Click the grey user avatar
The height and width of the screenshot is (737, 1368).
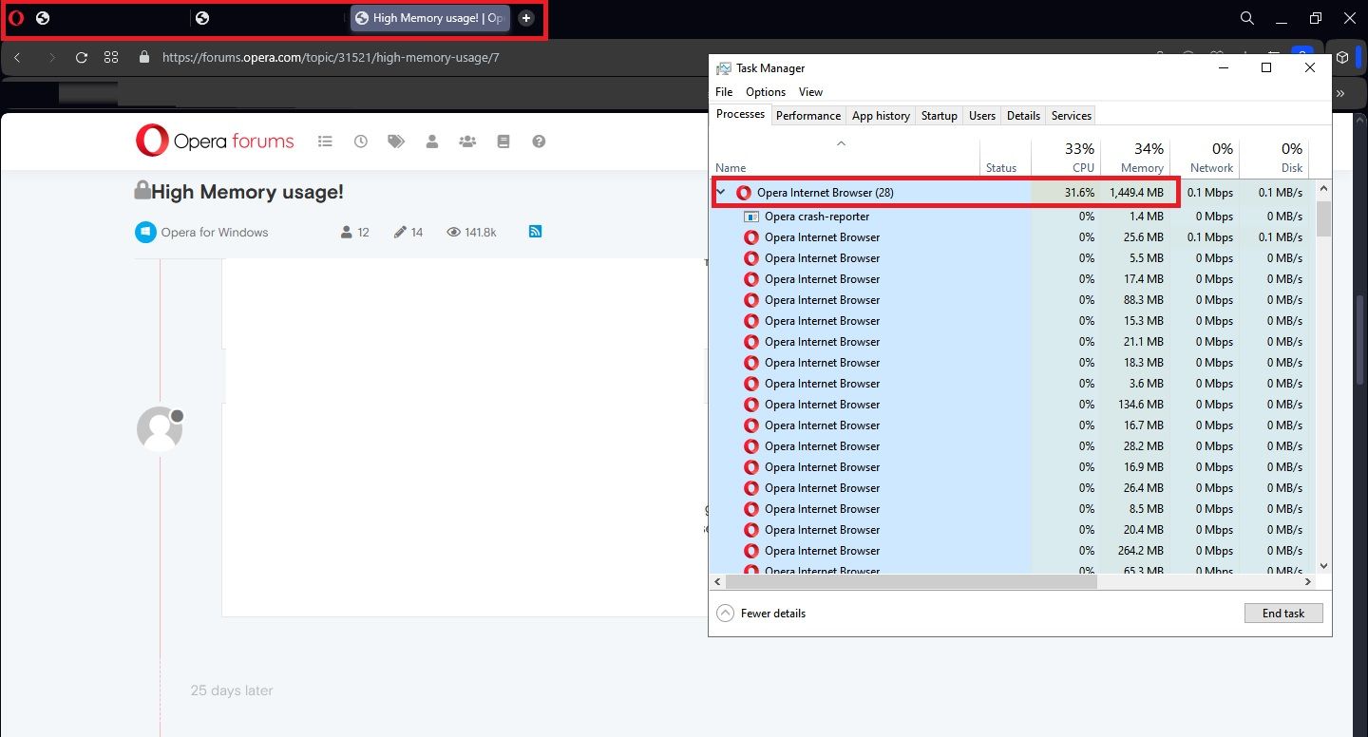(x=160, y=429)
